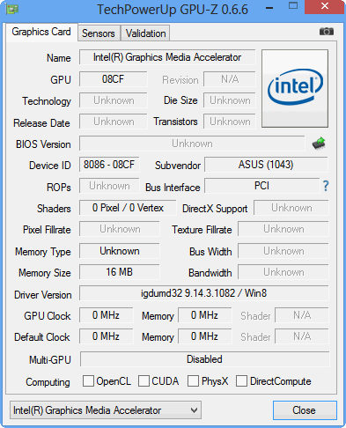Switch to the Sensors tab
Image resolution: width=346 pixels, height=428 pixels.
[x=99, y=33]
